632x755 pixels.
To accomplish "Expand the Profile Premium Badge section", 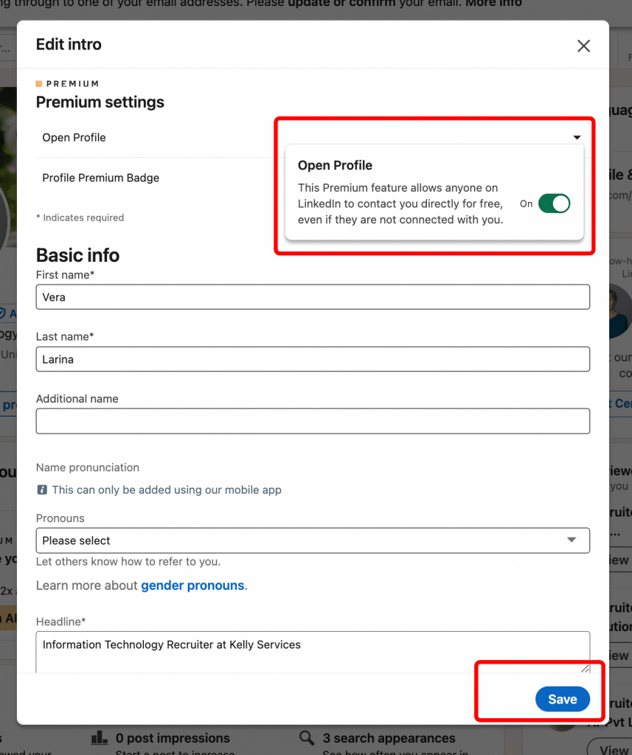I will (x=100, y=178).
